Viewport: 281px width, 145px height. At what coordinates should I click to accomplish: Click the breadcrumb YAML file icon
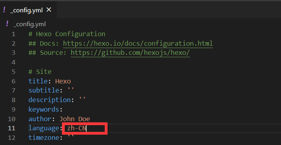click(x=7, y=23)
